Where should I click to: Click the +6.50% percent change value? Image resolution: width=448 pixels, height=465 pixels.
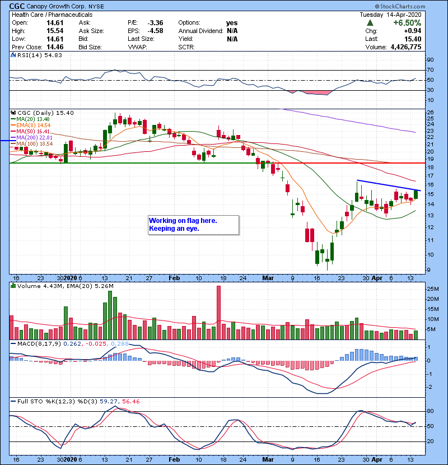tap(407, 23)
